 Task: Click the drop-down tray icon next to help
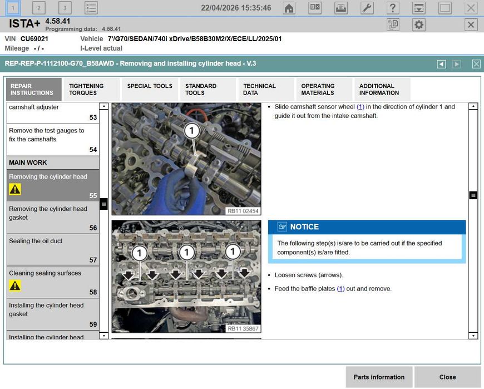coord(419,8)
